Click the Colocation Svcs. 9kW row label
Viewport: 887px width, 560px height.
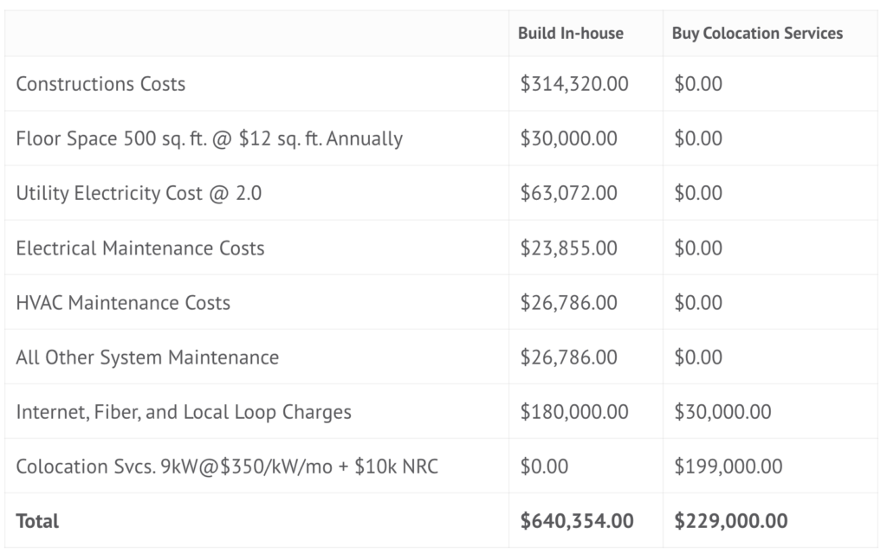(x=227, y=467)
